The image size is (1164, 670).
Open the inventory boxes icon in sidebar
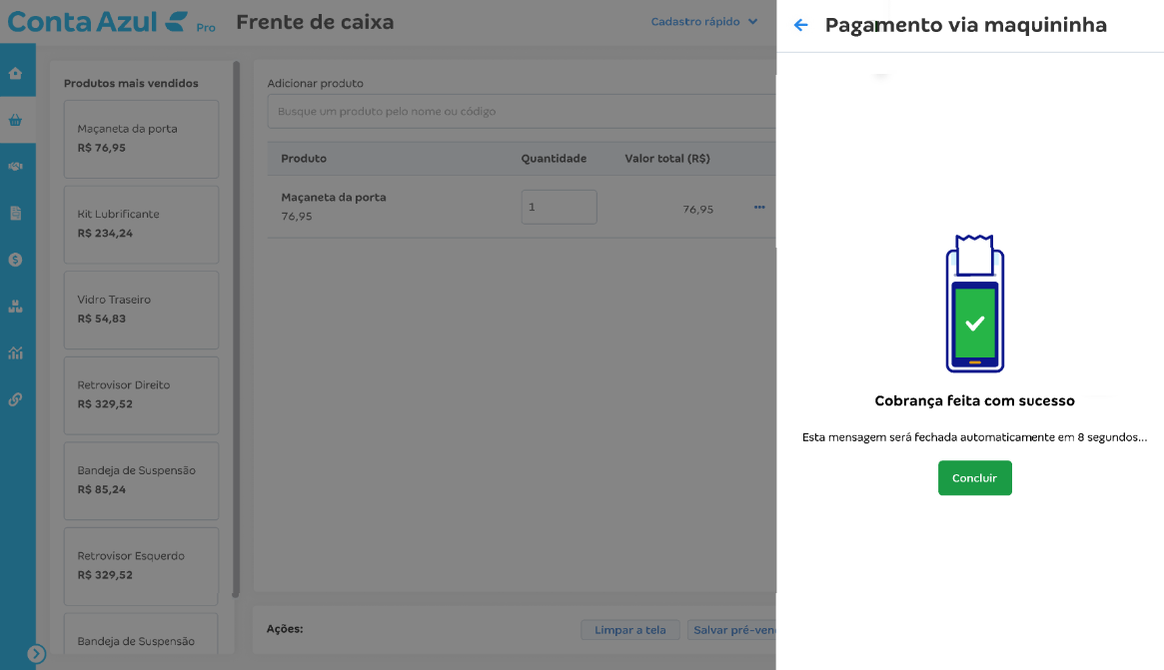click(16, 306)
